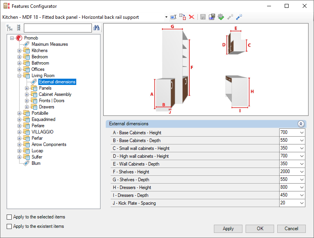Open the Base Cabinets Height value dropdown
314x238 pixels.
302,133
